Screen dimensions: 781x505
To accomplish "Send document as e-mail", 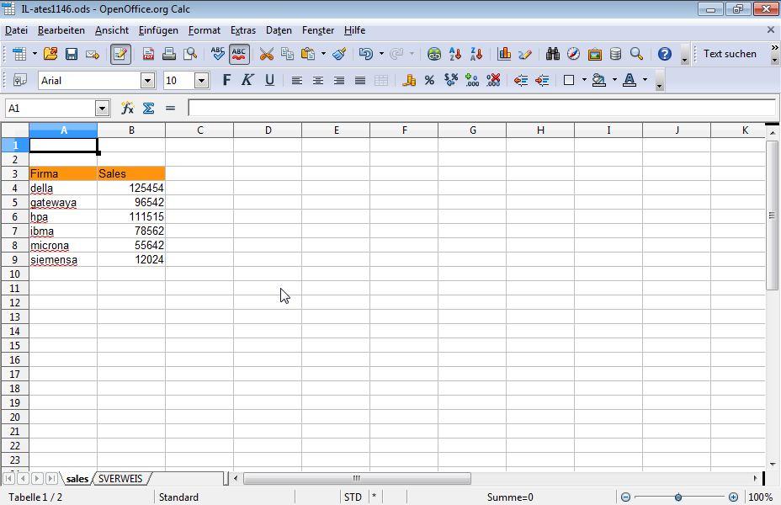I will (93, 54).
